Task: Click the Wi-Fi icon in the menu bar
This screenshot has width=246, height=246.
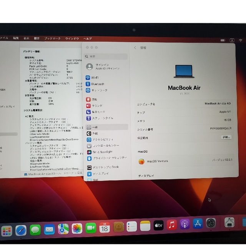Action: 240,40
